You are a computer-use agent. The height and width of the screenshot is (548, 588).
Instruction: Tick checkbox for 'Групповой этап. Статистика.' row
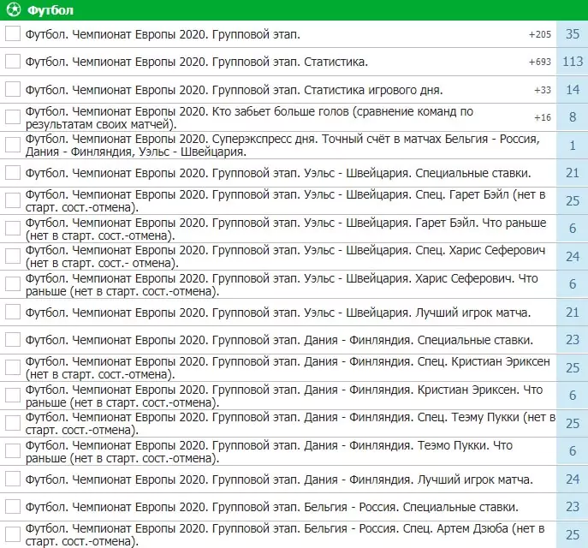click(x=13, y=61)
